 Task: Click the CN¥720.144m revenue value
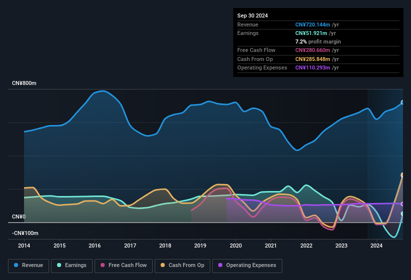[312, 24]
